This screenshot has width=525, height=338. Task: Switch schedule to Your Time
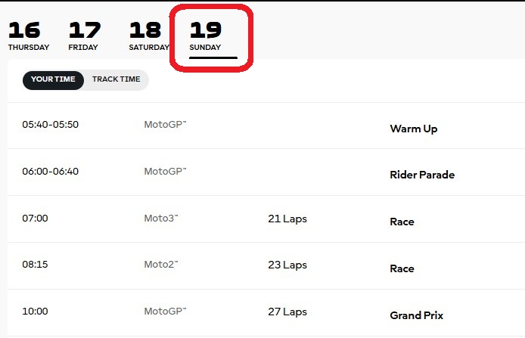tap(53, 79)
